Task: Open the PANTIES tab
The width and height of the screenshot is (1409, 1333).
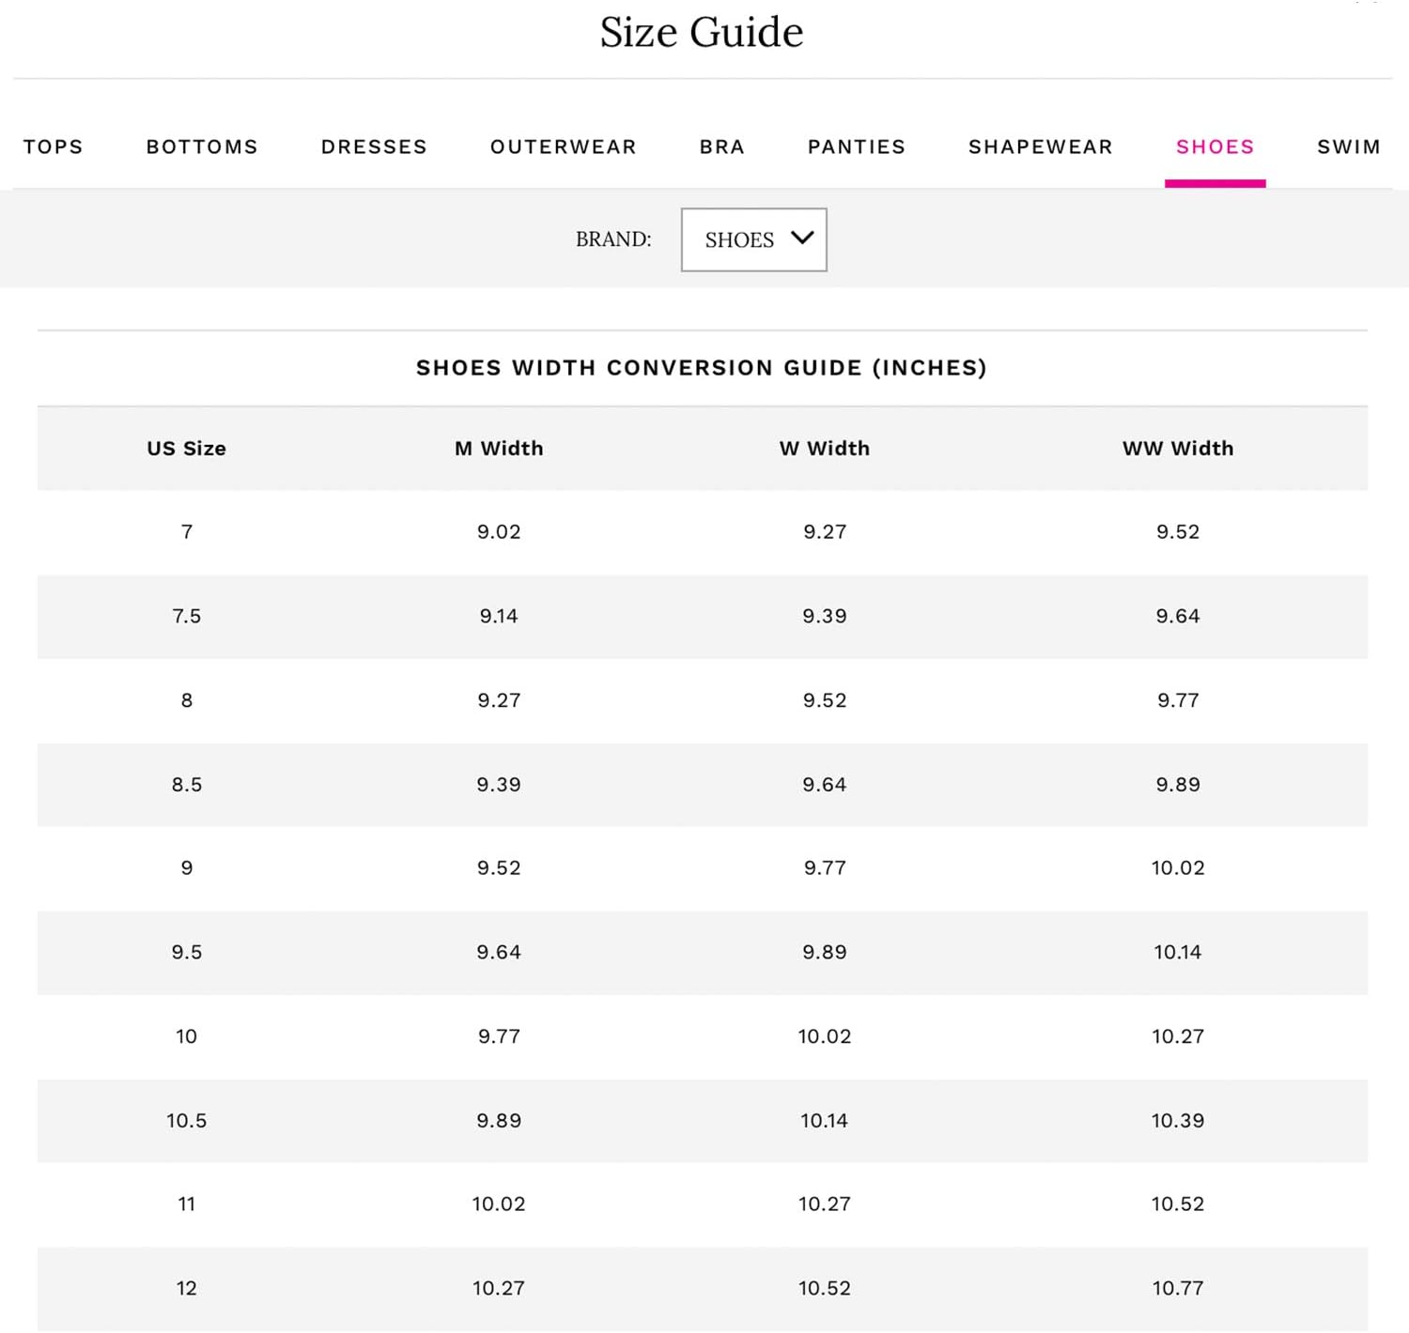Action: [x=857, y=147]
